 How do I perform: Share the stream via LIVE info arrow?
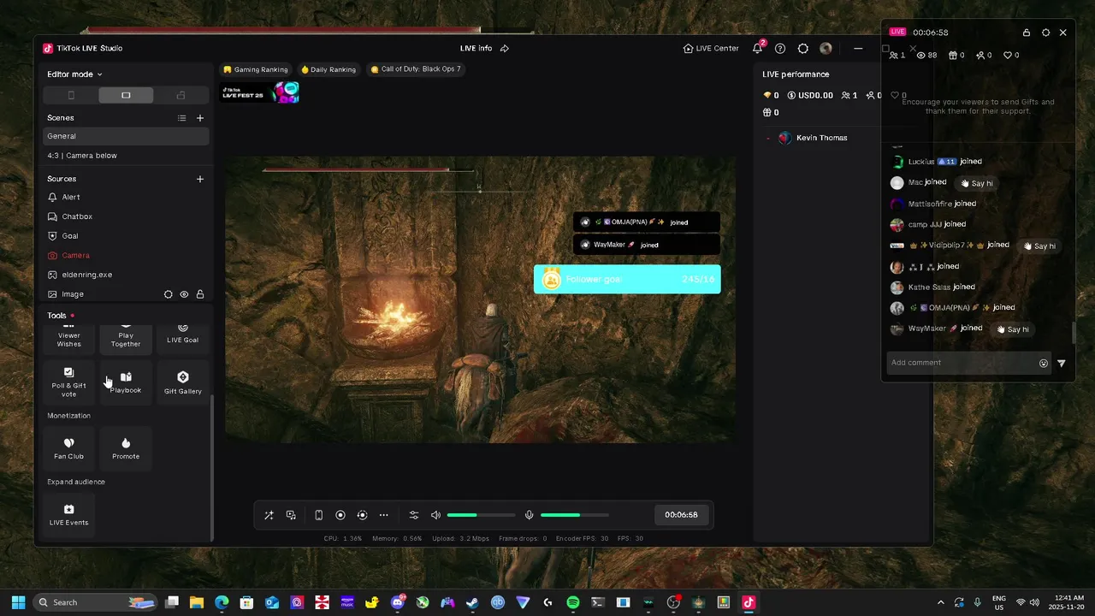[504, 48]
